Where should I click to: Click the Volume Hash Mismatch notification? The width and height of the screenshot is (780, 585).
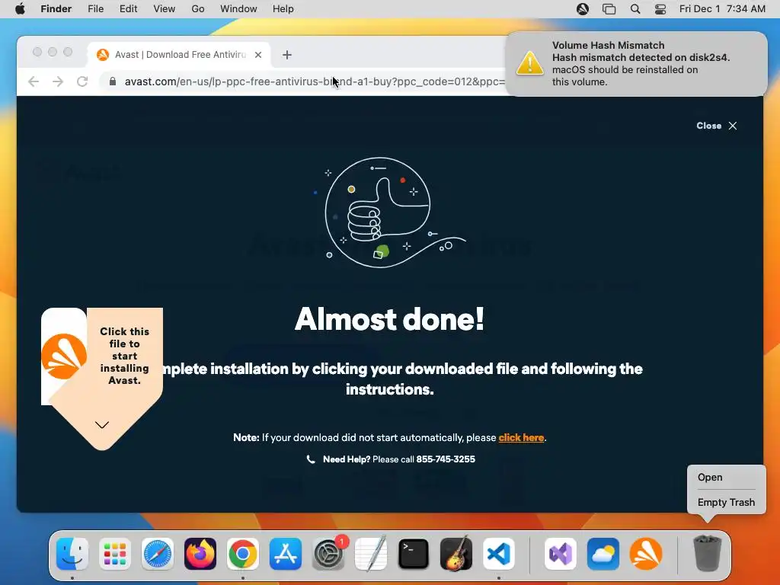pos(636,64)
